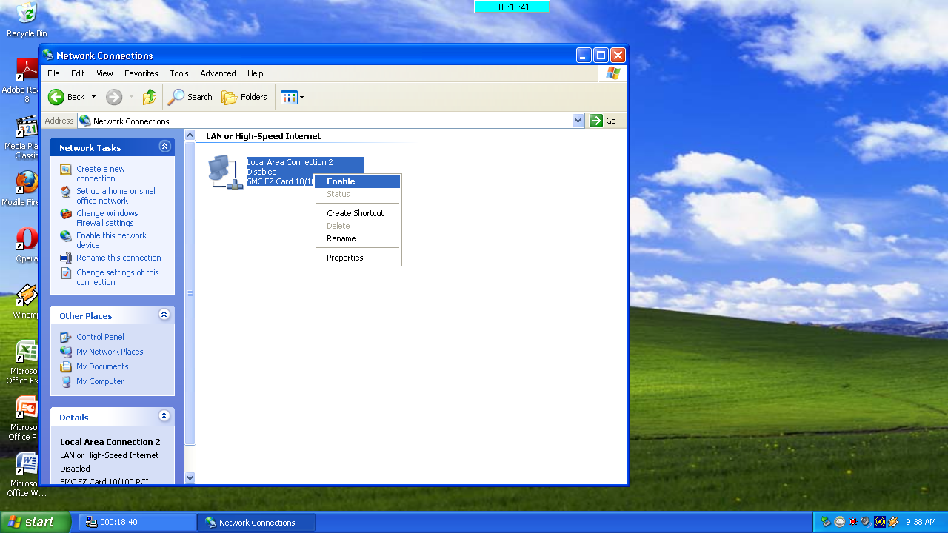Click Change Windows Firewall settings link
Viewport: 948px width, 533px height.
(107, 218)
